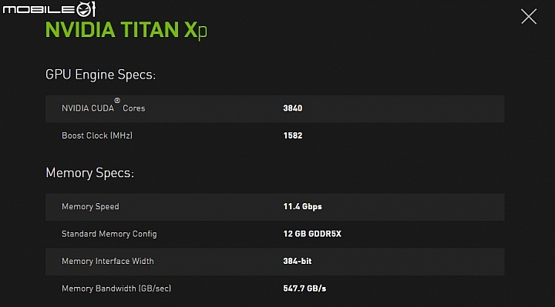Select the NVIDIA CUDA Cores row label

(103, 108)
